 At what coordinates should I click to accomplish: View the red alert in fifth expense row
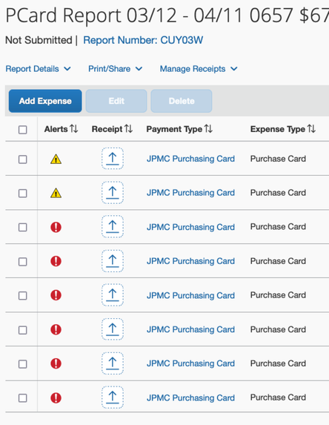point(56,295)
